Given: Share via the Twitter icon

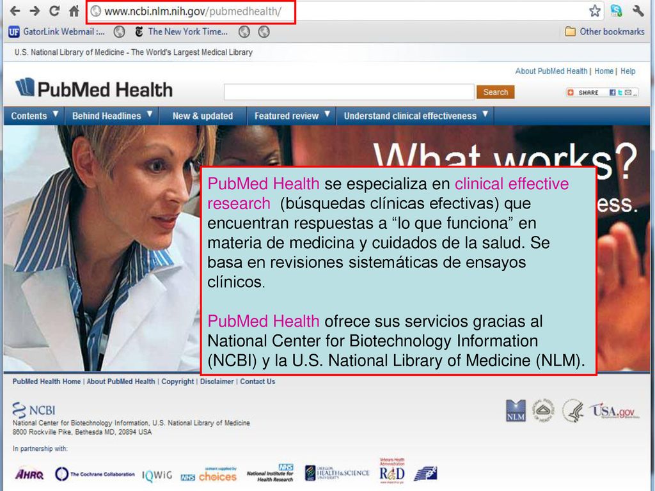Looking at the screenshot, I should 620,93.
